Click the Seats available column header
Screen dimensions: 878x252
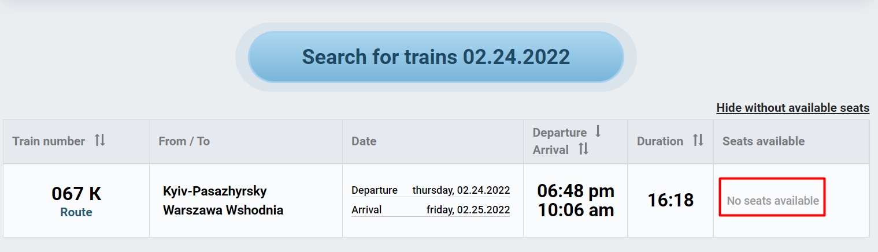763,141
